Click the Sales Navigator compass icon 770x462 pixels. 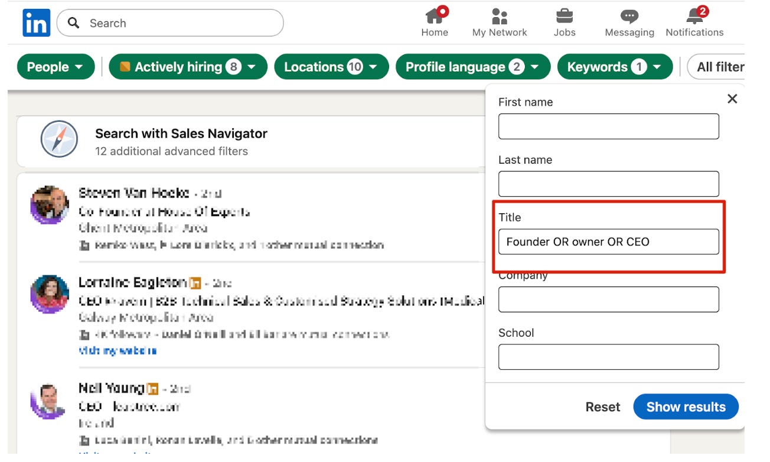59,139
